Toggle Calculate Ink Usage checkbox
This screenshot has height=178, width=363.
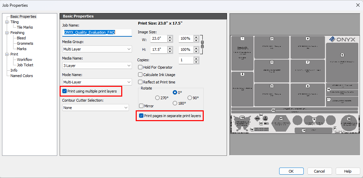point(140,75)
